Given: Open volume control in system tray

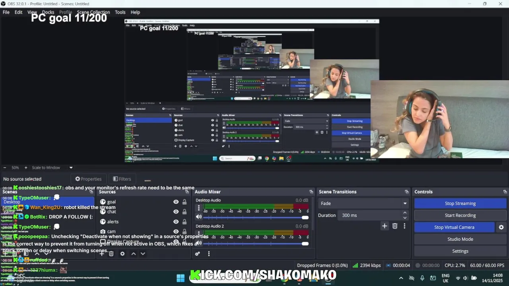Looking at the screenshot, I should 465,278.
